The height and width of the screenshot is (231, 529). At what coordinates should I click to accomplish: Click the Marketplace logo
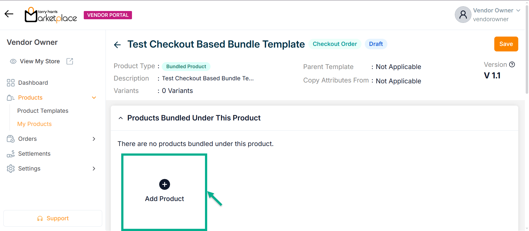[x=51, y=15]
